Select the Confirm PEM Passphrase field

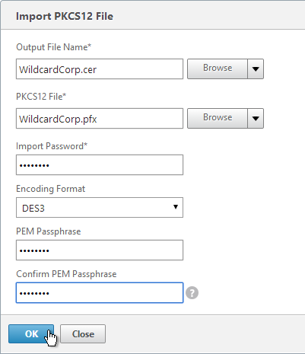(100, 293)
